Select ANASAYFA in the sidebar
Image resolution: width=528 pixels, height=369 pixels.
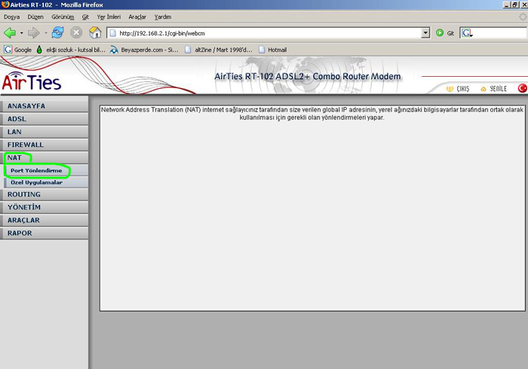pos(44,106)
